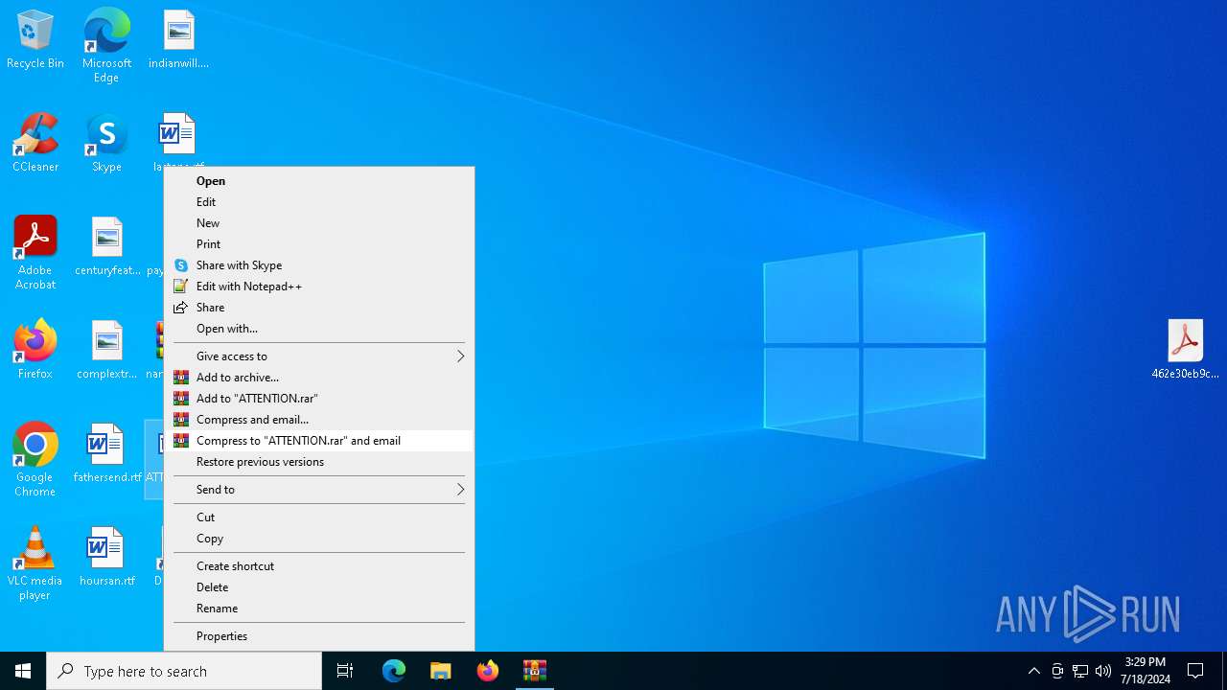Launch Google Chrome desktop shortcut
The height and width of the screenshot is (690, 1227).
tap(35, 460)
